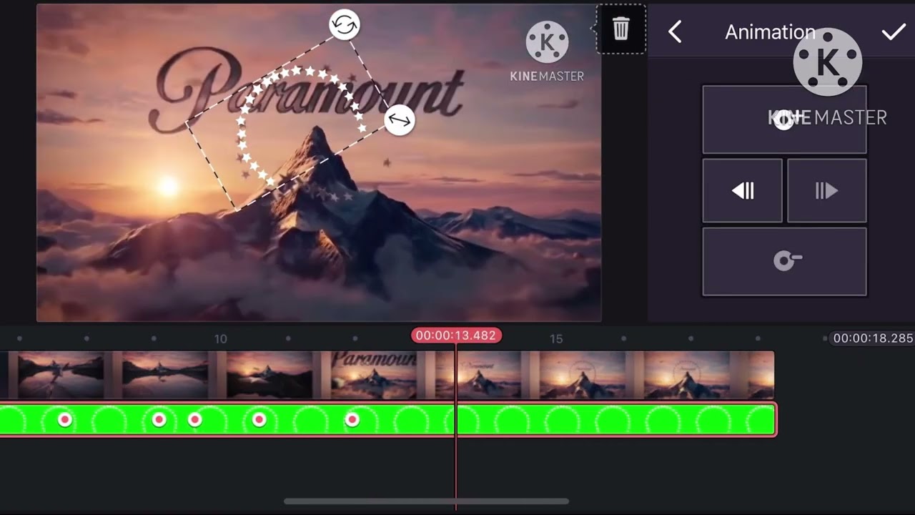Click the 00:00:13.482 playhead time label

(456, 335)
